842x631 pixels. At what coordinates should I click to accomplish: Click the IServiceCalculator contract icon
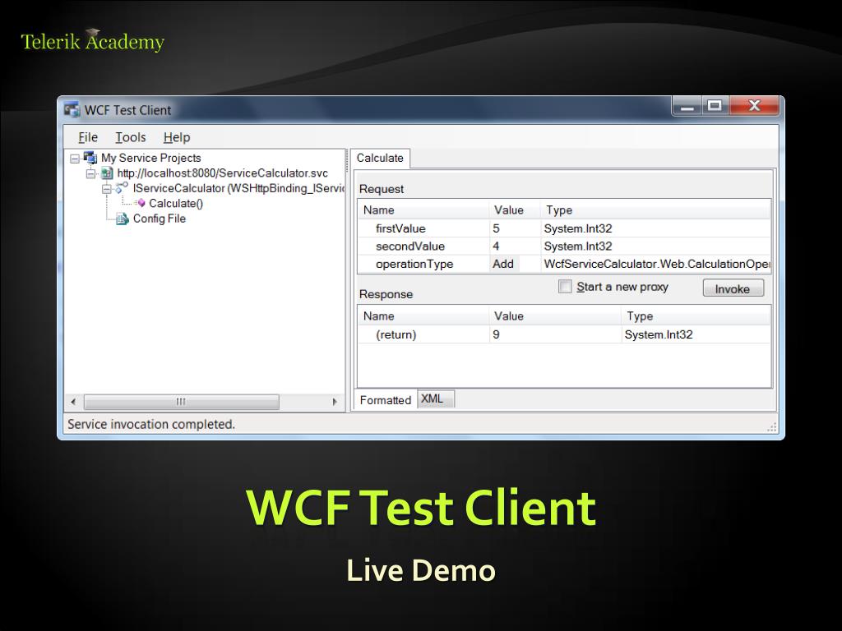[123, 188]
